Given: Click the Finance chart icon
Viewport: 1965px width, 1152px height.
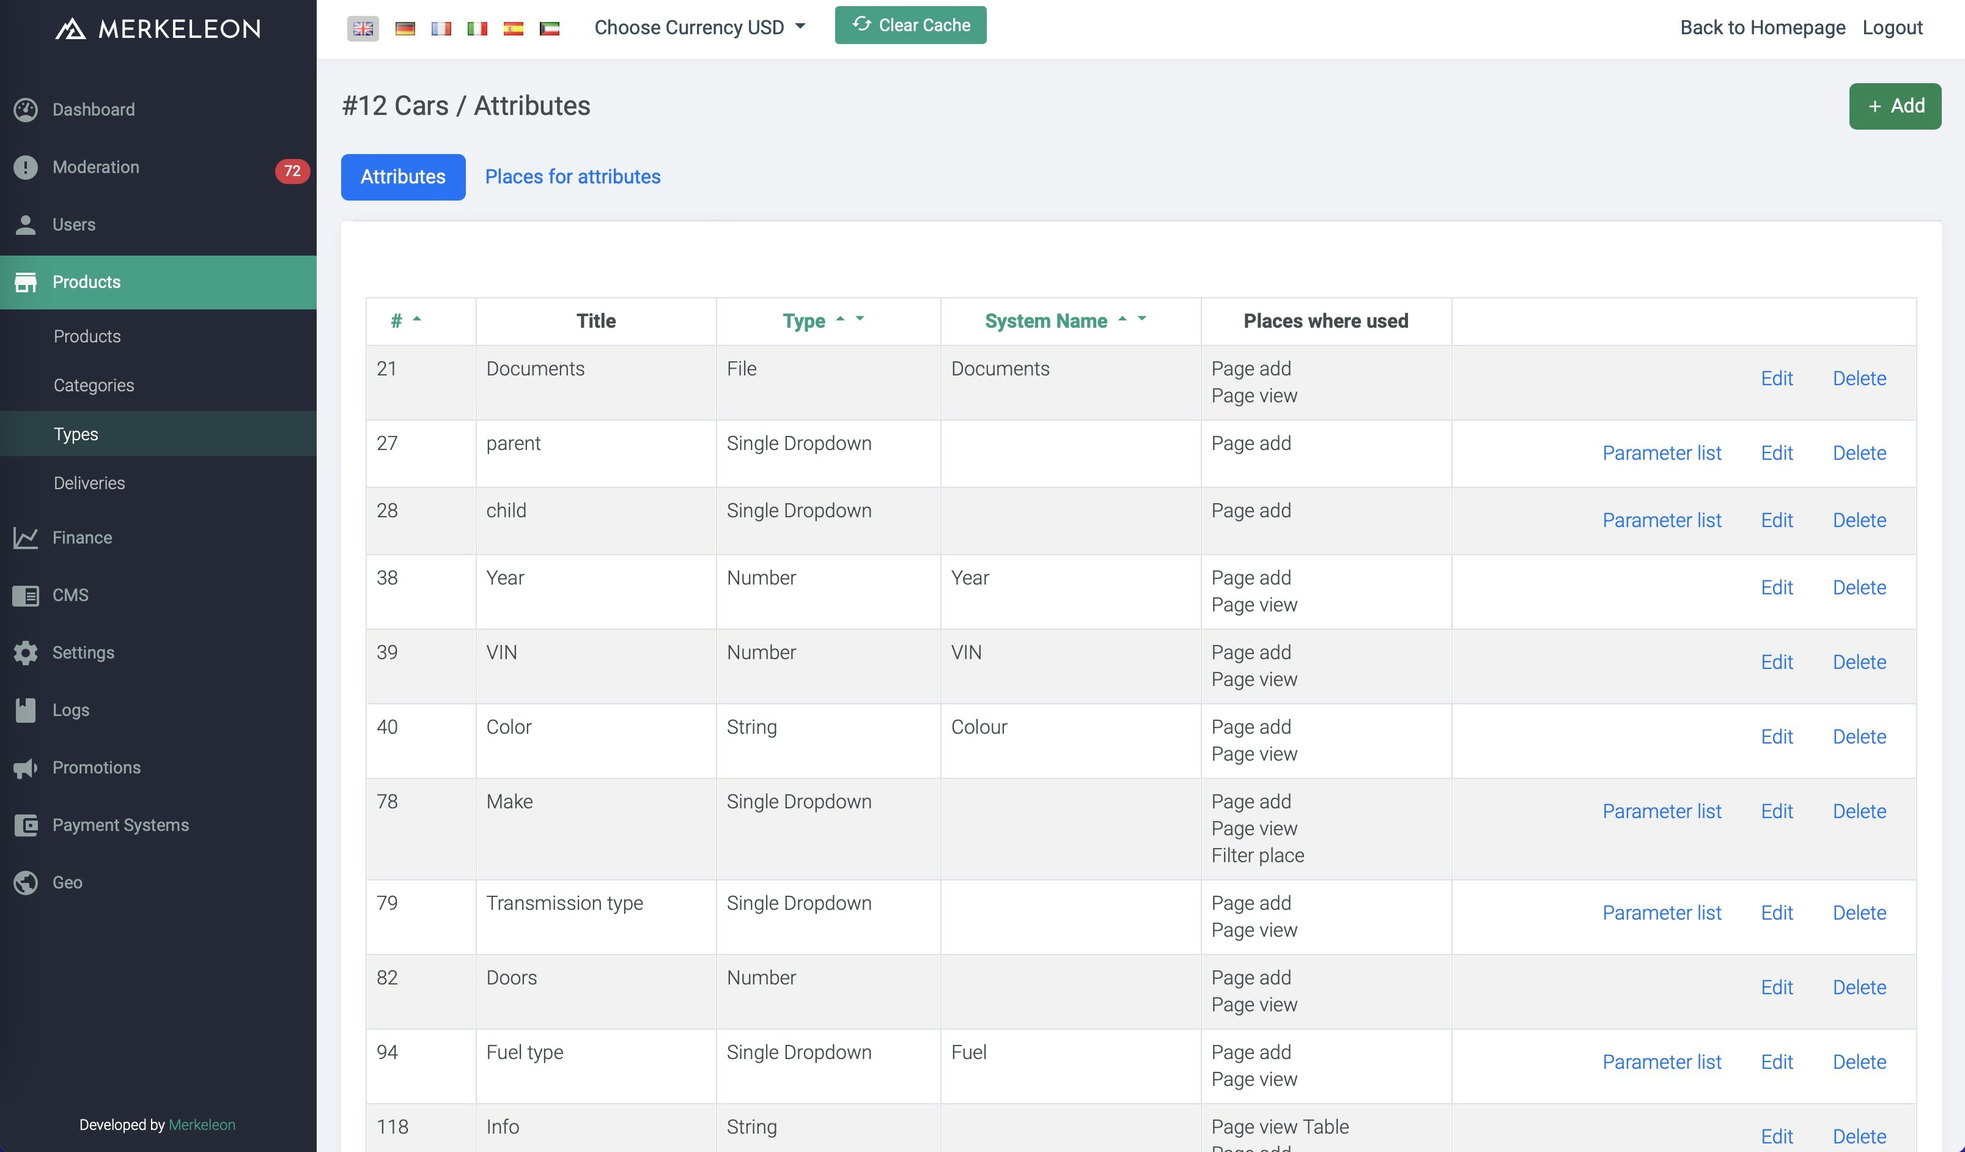Looking at the screenshot, I should coord(26,538).
